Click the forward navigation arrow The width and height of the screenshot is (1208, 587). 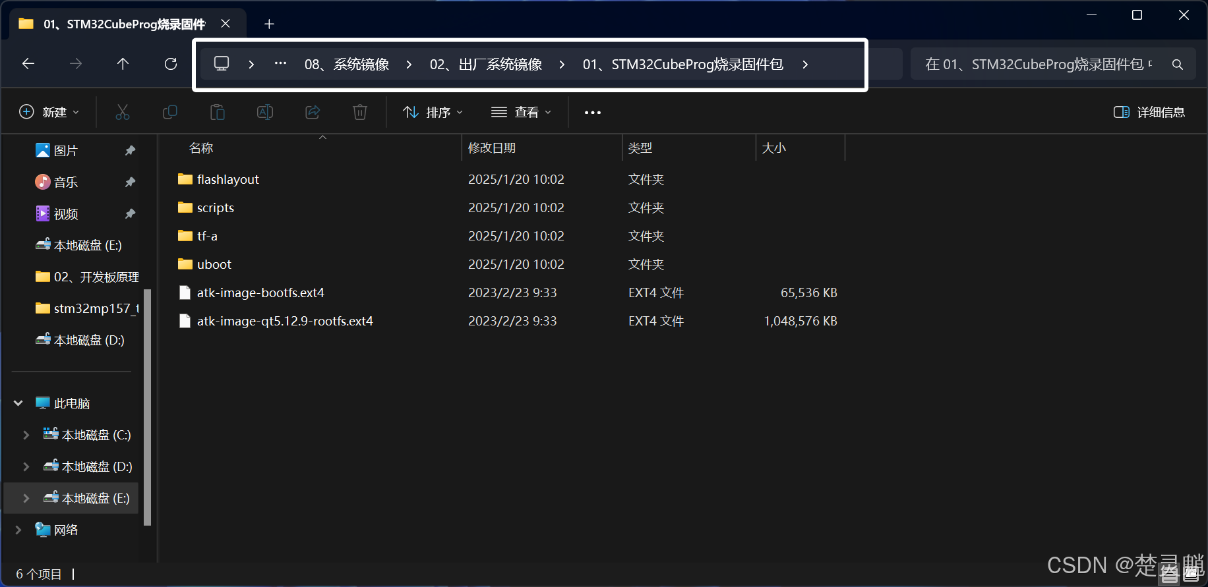pos(76,64)
